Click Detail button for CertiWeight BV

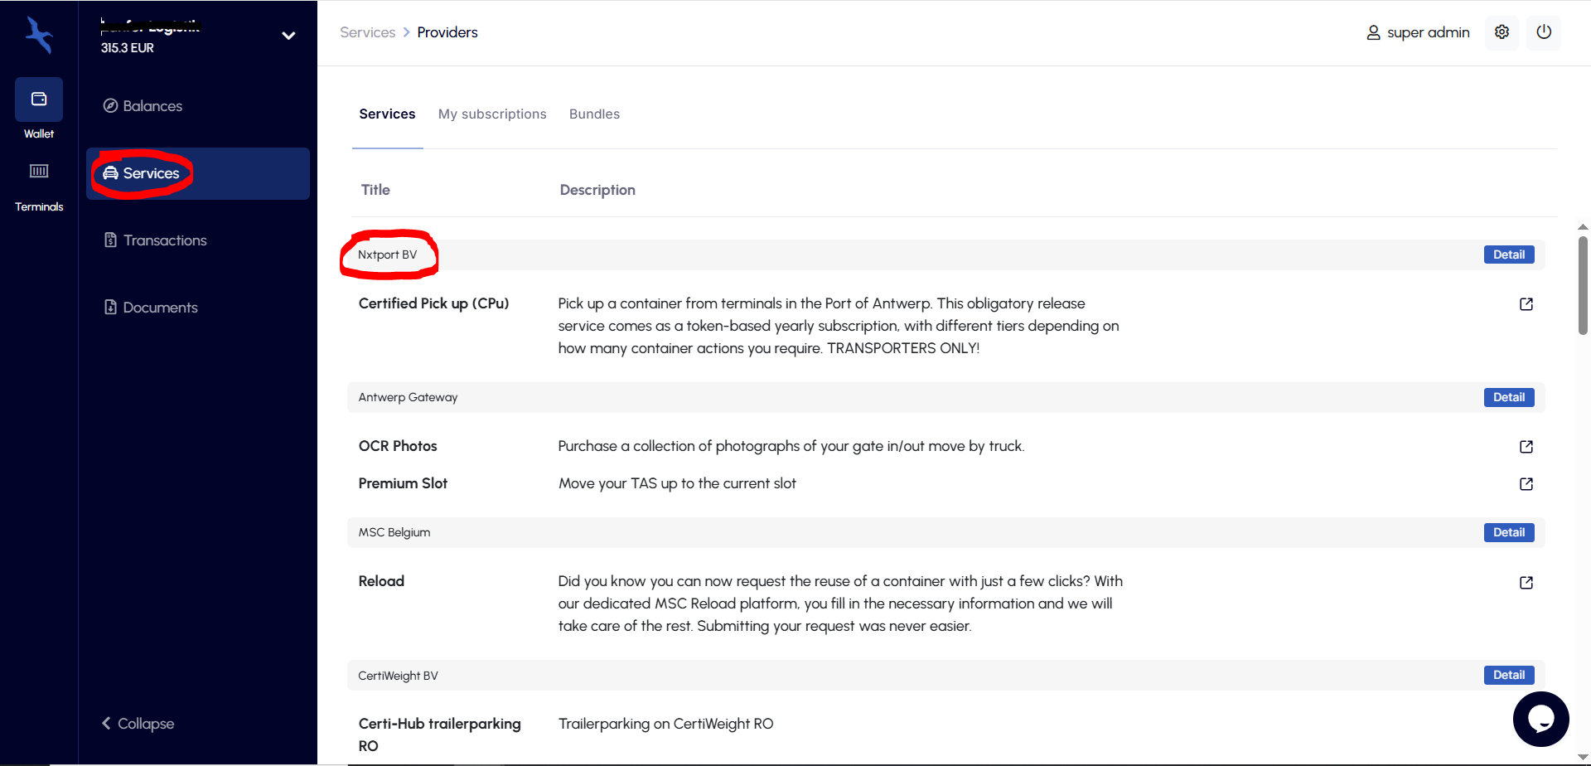tap(1509, 675)
